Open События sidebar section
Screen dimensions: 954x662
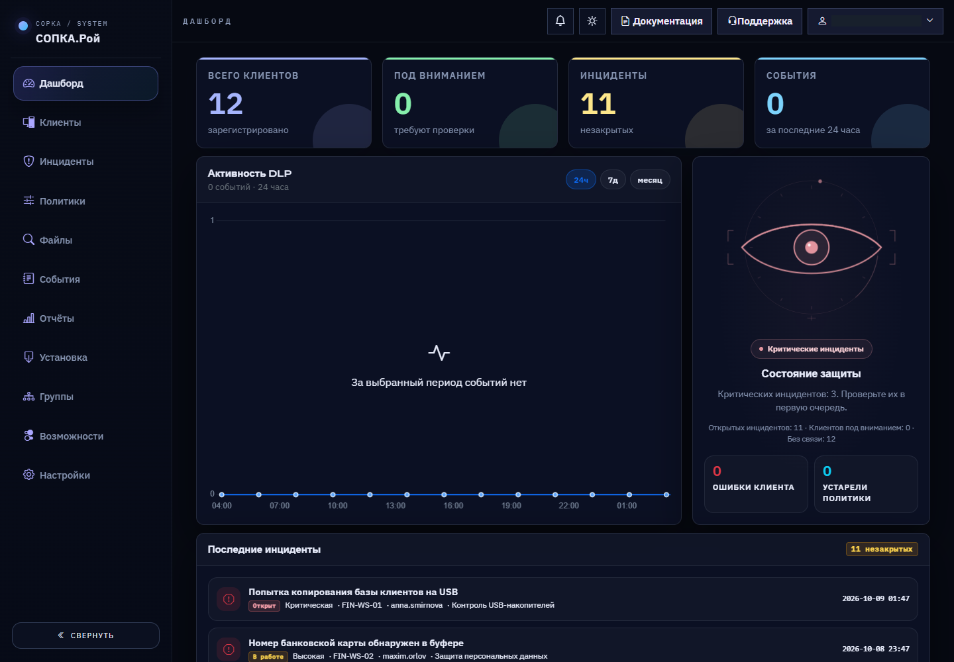click(85, 279)
